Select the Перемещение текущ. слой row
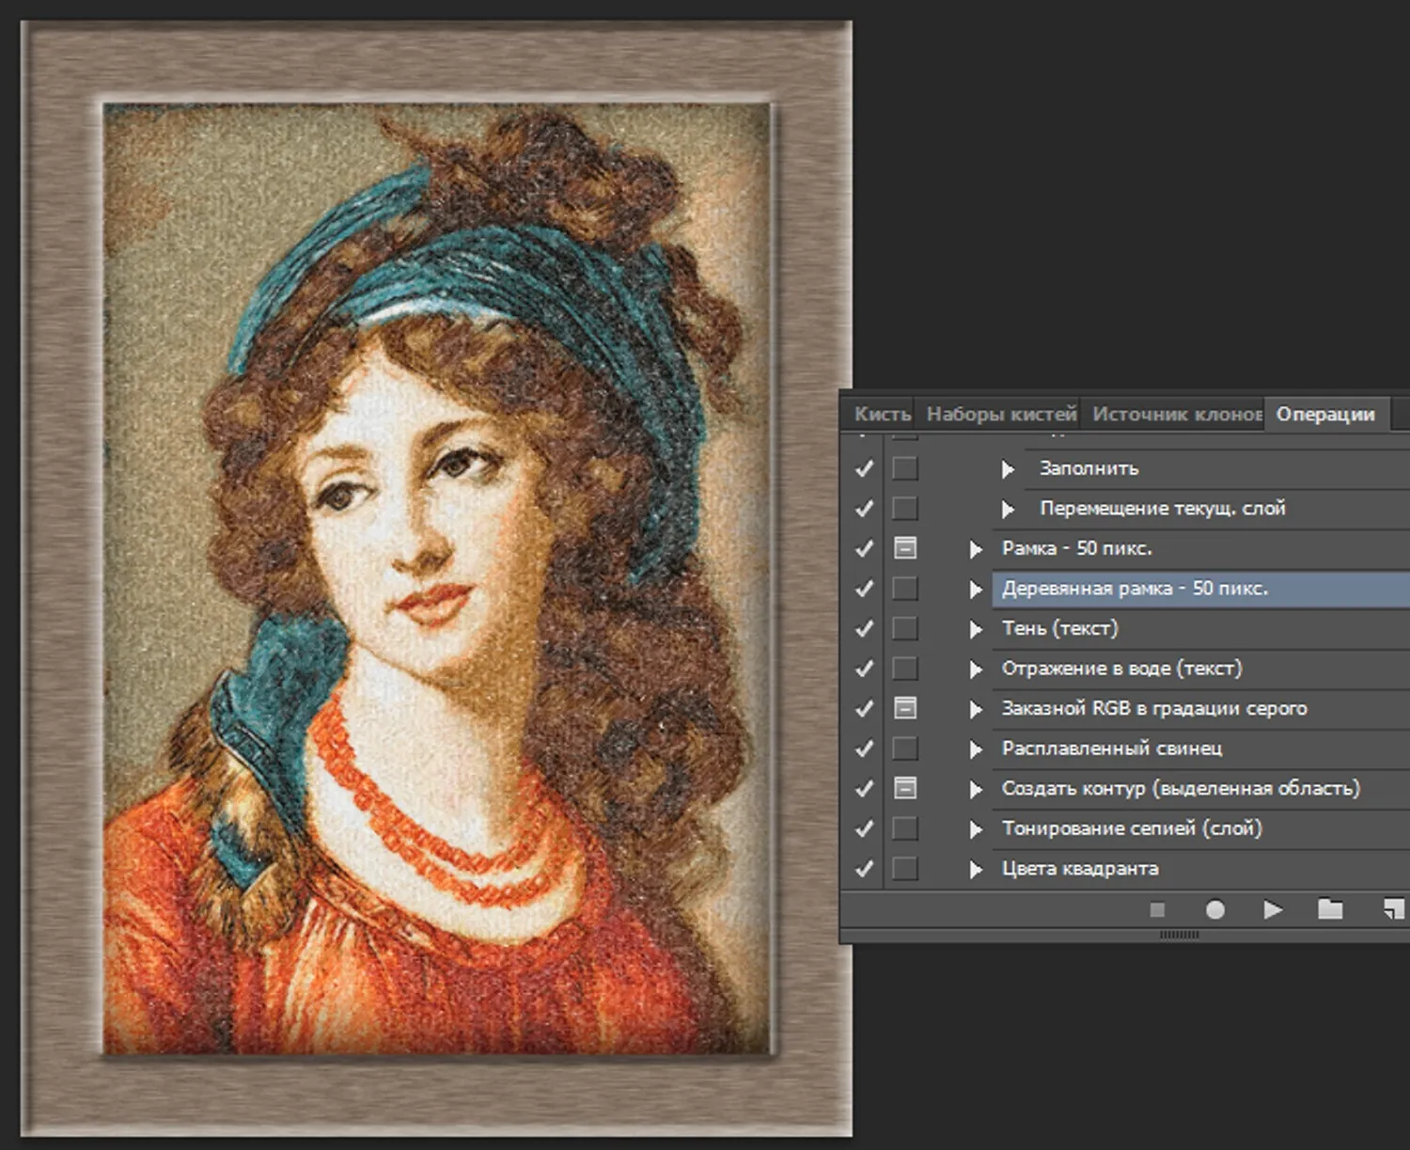Image resolution: width=1410 pixels, height=1150 pixels. 1216,509
